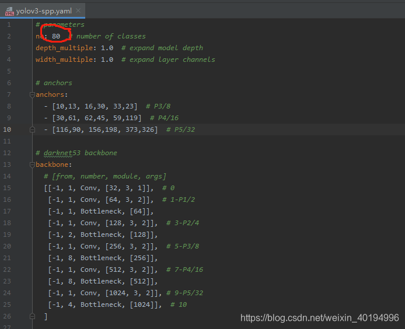This screenshot has height=329, width=405.
Task: Click the Bottleneck [256] entry
Action: pos(103,258)
